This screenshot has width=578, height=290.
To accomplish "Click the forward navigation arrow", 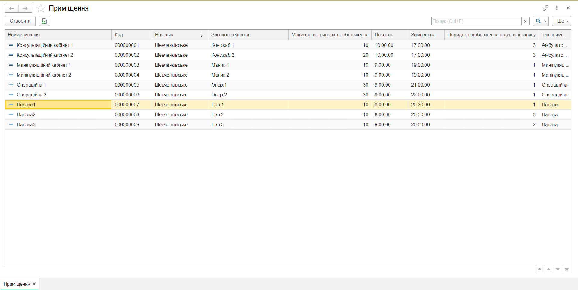I will (x=25, y=8).
